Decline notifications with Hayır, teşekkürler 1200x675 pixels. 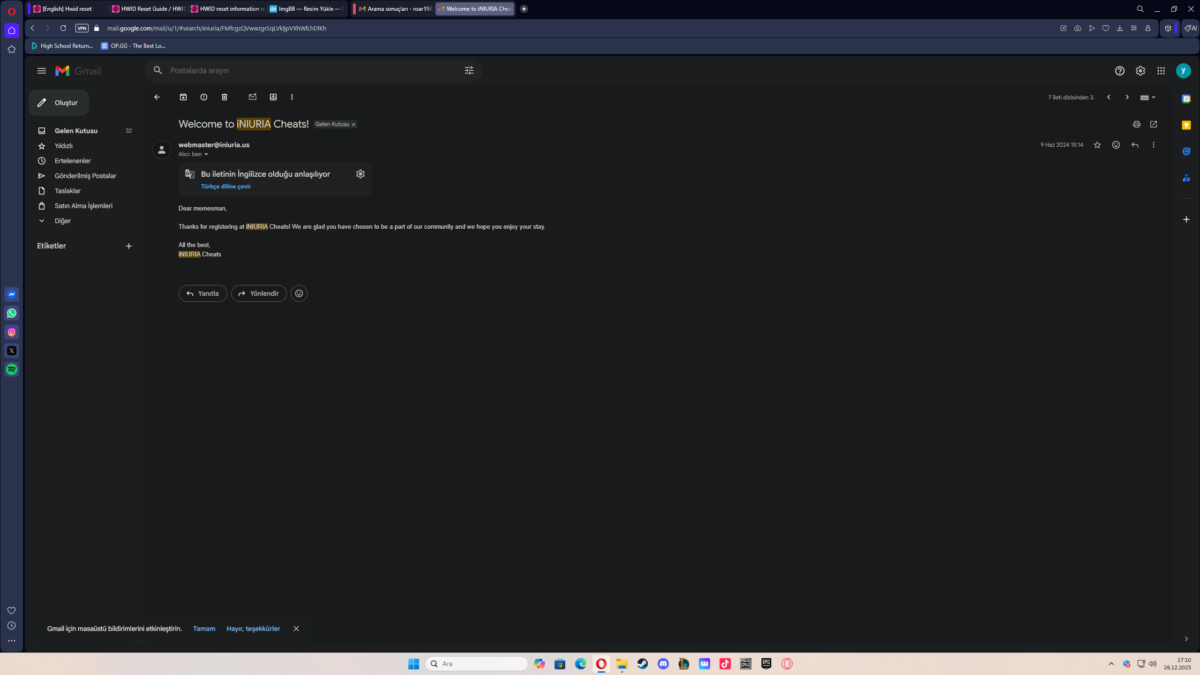coord(253,629)
